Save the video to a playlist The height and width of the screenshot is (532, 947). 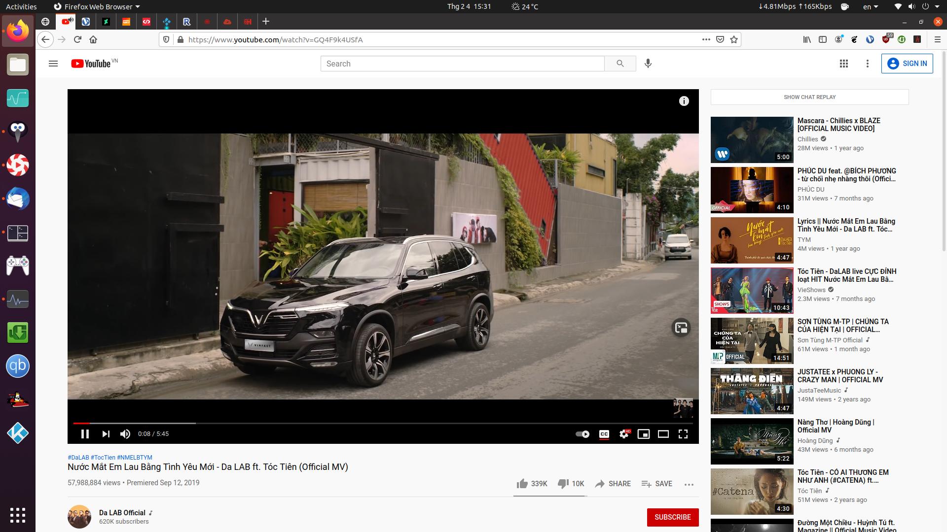(x=656, y=484)
